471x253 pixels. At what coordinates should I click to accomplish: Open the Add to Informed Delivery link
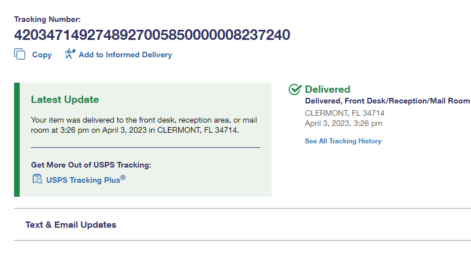pos(125,55)
